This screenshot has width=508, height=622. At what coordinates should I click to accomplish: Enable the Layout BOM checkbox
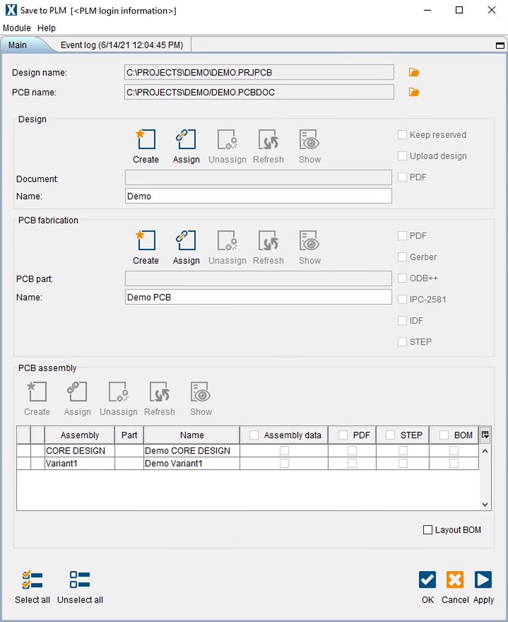[428, 530]
